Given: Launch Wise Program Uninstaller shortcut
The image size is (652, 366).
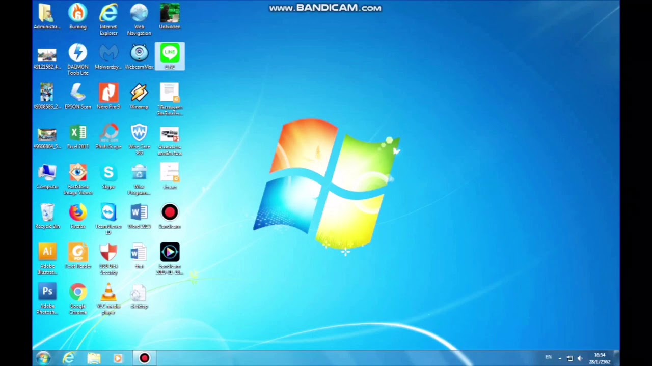Looking at the screenshot, I should tap(139, 179).
